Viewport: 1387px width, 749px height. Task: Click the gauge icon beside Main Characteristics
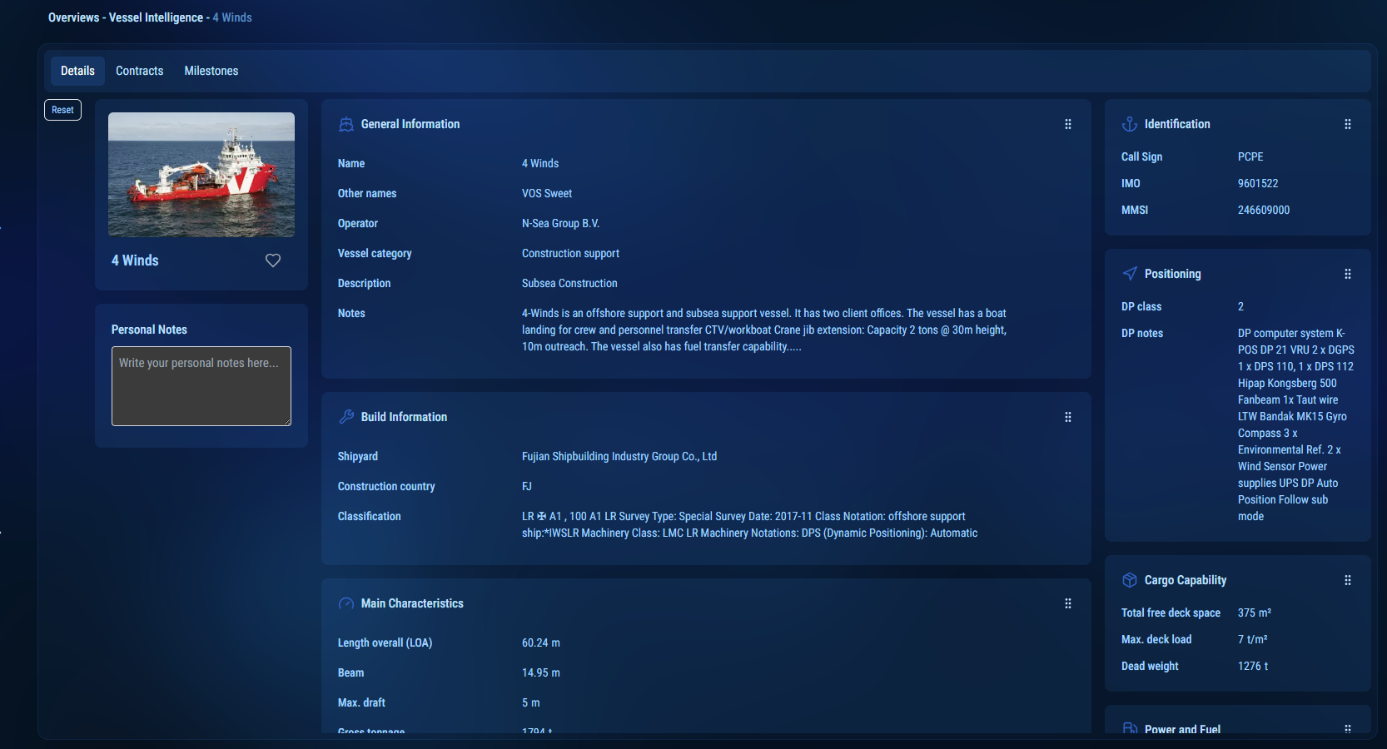(x=346, y=603)
